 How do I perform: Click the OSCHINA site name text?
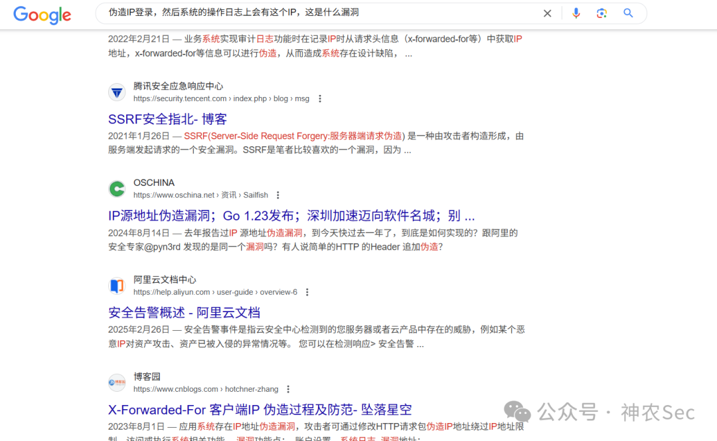coord(153,183)
